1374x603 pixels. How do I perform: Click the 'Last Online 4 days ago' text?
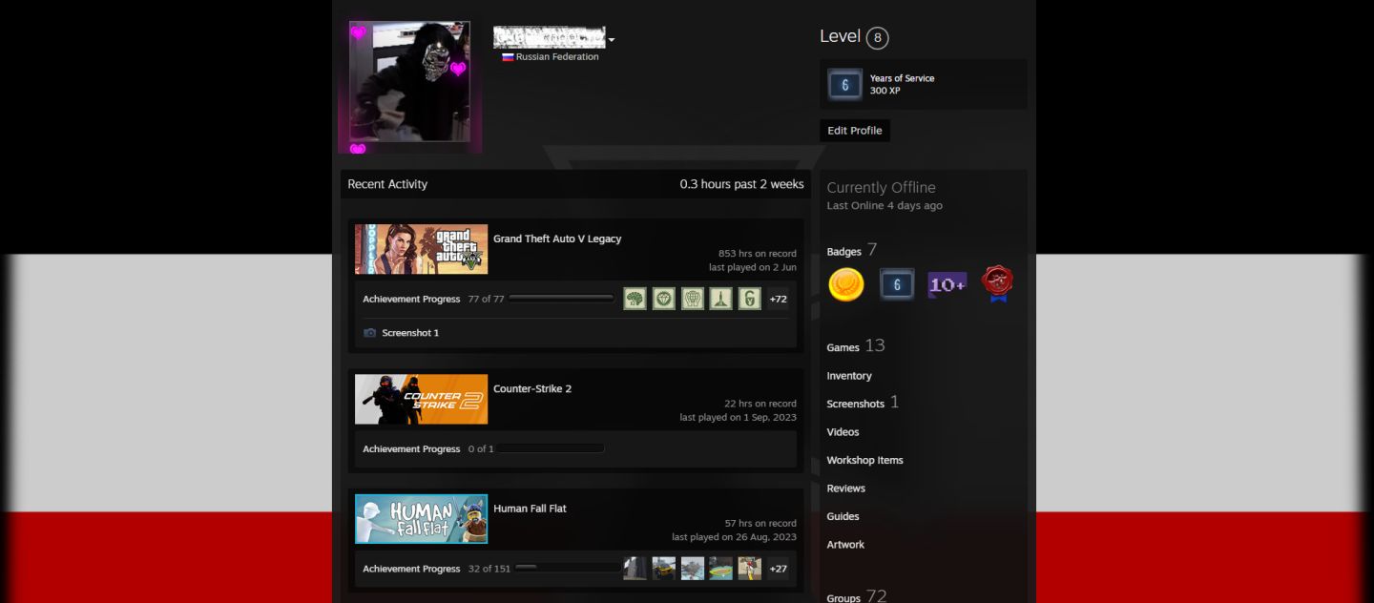[x=885, y=206]
